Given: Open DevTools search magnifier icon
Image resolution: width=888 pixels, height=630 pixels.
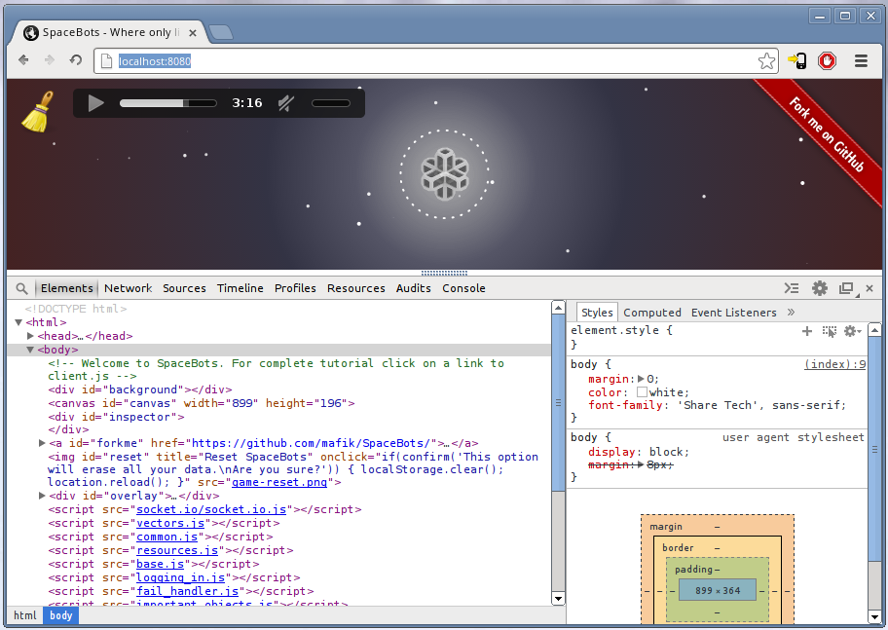Looking at the screenshot, I should pos(22,288).
